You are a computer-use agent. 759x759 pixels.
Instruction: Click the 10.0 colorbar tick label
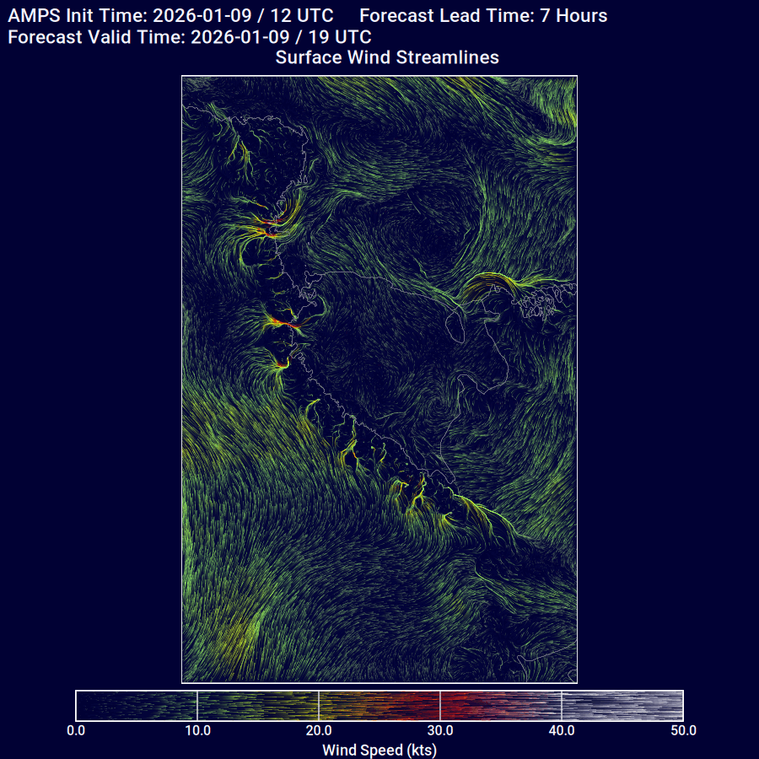point(197,730)
